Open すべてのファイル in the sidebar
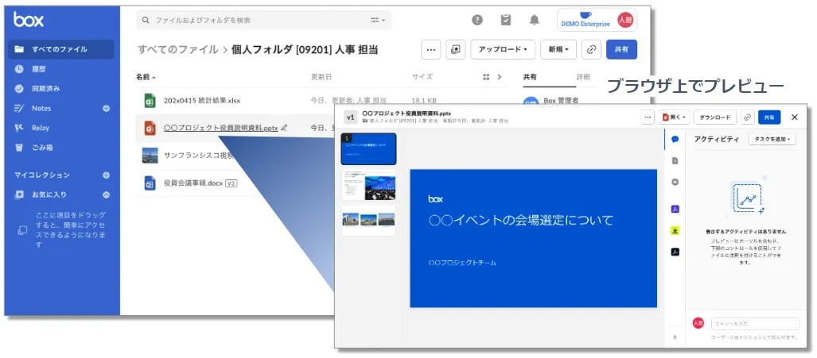This screenshot has height=358, width=817. (x=61, y=49)
